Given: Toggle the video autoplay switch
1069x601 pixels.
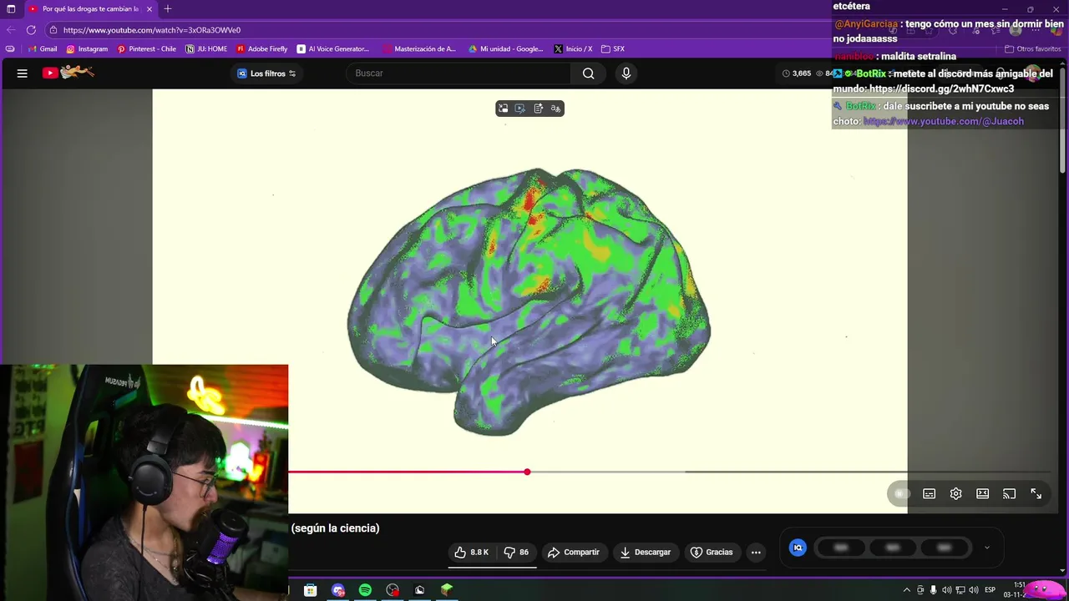Looking at the screenshot, I should click(900, 494).
